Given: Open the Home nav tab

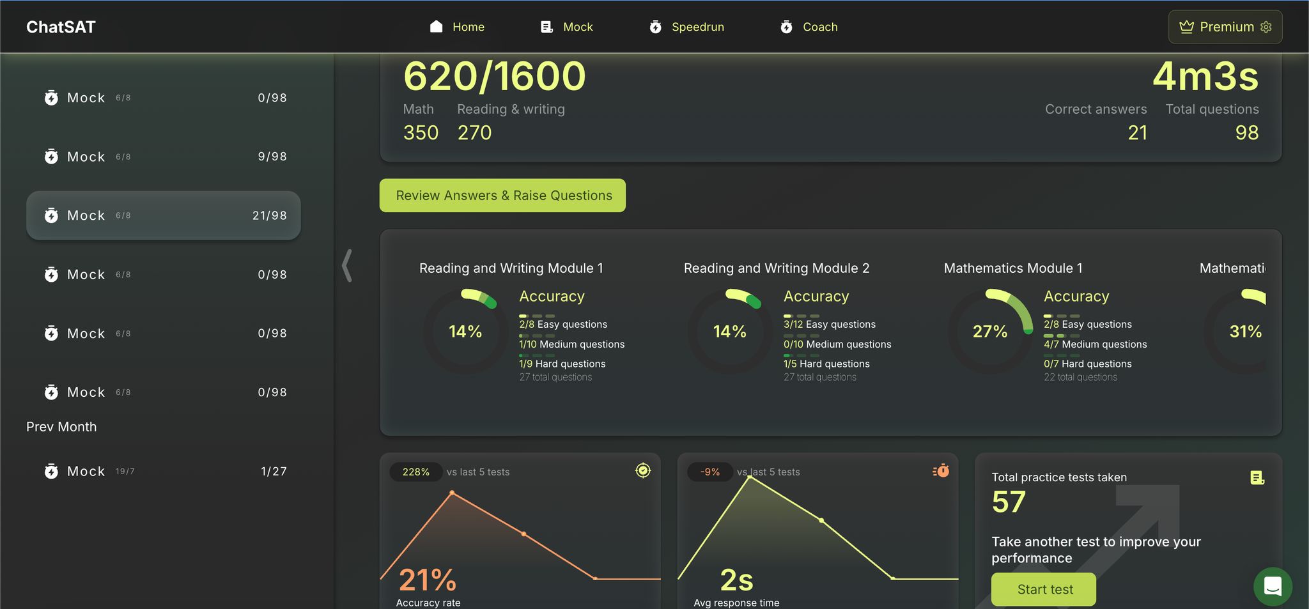Looking at the screenshot, I should [x=457, y=27].
